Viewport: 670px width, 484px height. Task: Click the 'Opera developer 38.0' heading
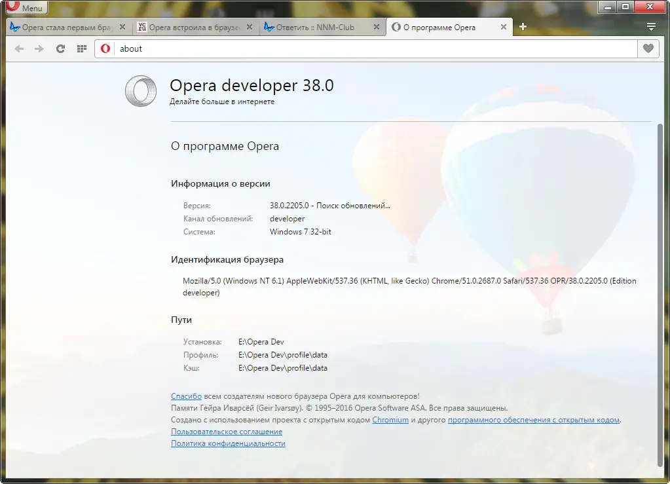pyautogui.click(x=251, y=85)
